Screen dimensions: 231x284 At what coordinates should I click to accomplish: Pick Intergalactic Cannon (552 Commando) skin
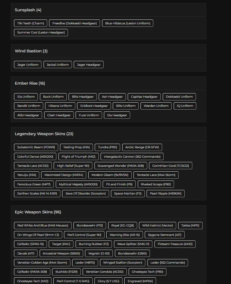click(x=132, y=156)
